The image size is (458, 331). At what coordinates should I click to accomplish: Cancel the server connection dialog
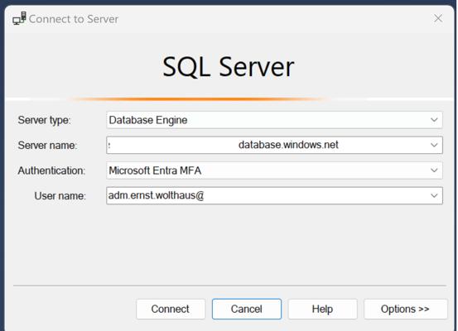(247, 309)
